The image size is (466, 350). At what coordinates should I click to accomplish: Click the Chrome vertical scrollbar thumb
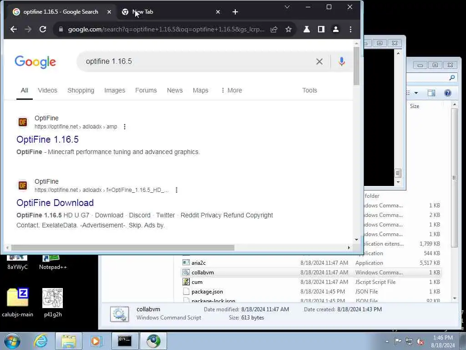[x=356, y=66]
